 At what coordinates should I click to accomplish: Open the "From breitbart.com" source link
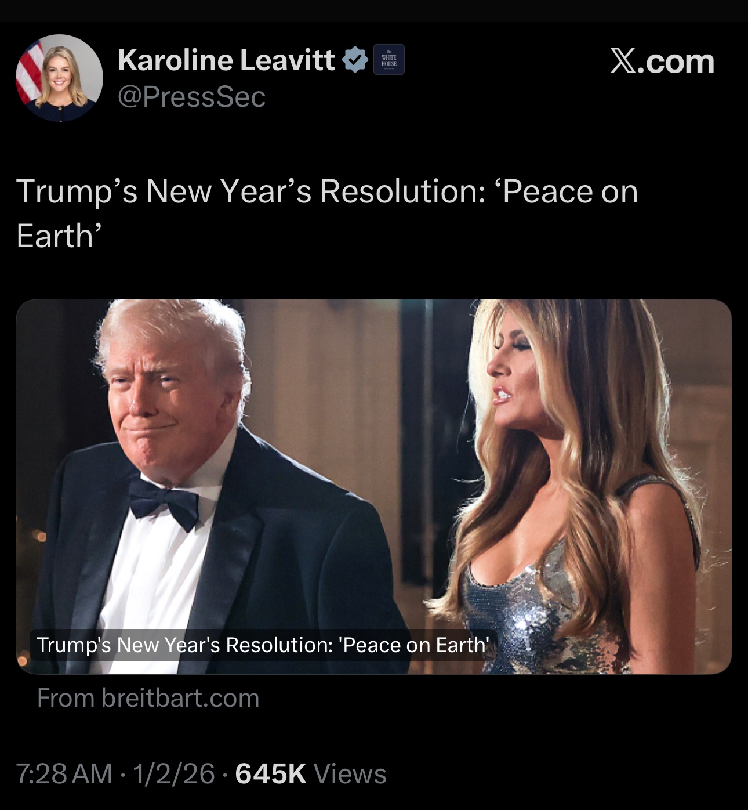[148, 698]
